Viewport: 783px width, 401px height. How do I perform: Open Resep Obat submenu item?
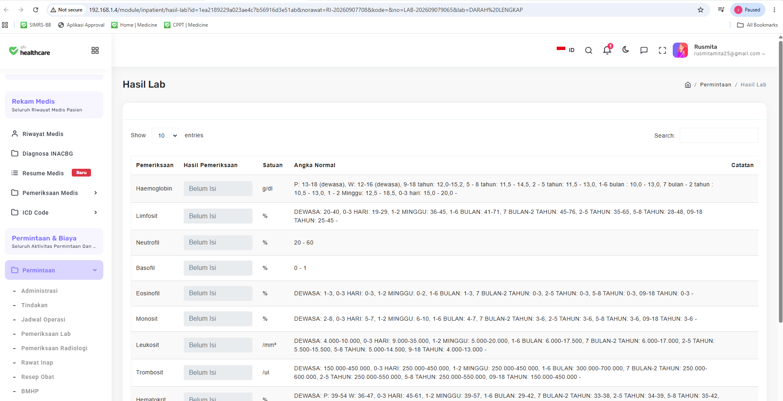coord(38,377)
